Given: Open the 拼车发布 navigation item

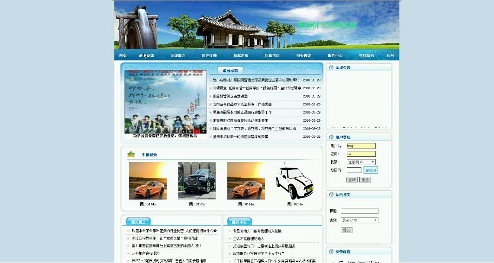Looking at the screenshot, I should (241, 55).
